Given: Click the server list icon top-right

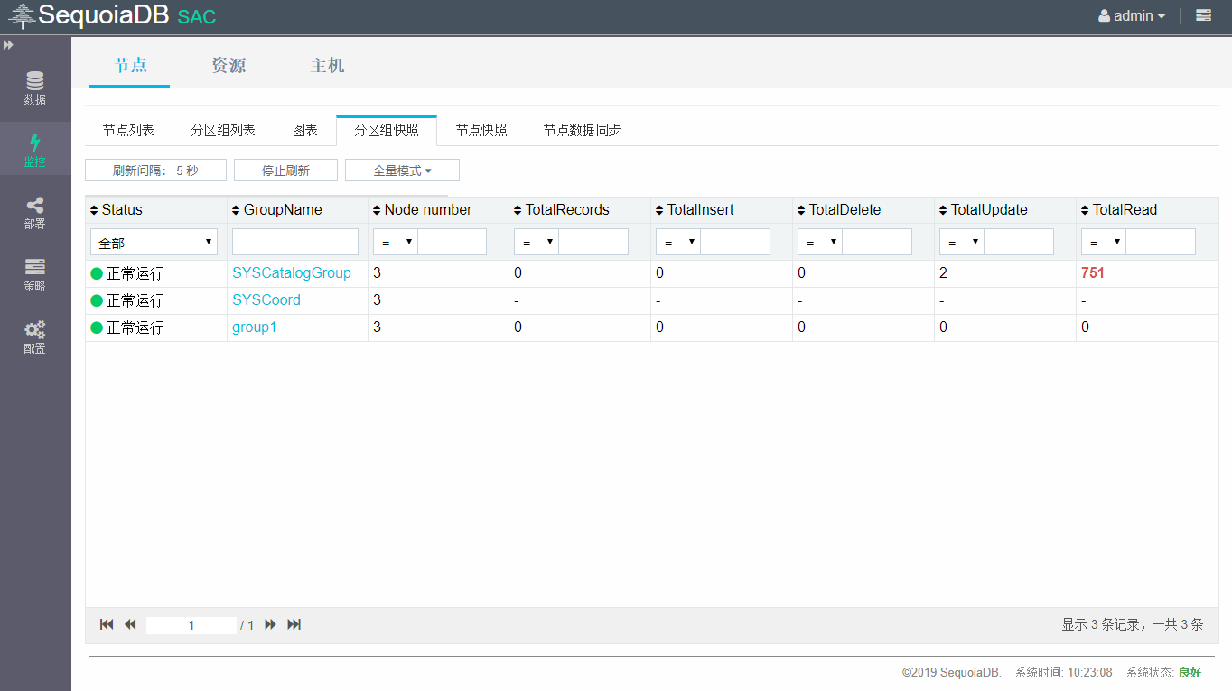Looking at the screenshot, I should 1203,15.
